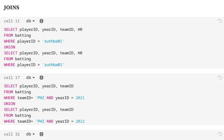This screenshot has width=224, height=140.
Task: Run cell 11 with the circular icon
Action: click(219, 21)
